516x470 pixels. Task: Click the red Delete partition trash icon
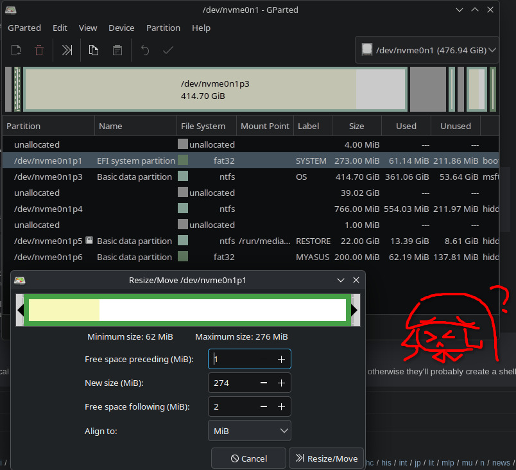coord(39,50)
